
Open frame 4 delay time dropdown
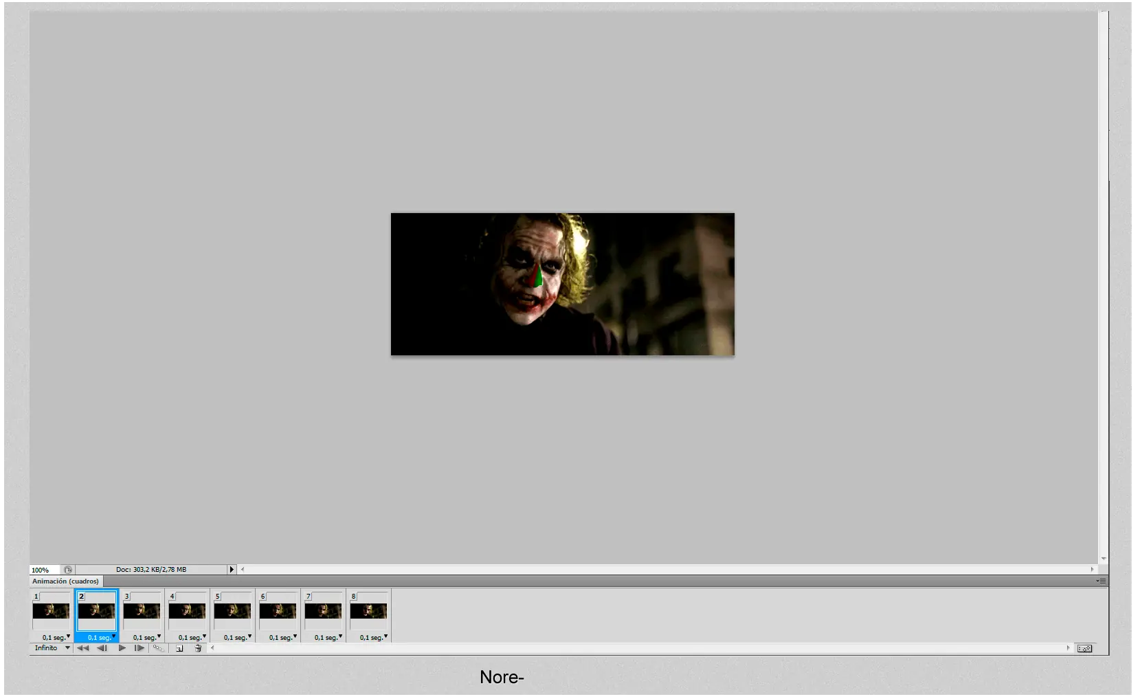[x=192, y=637]
